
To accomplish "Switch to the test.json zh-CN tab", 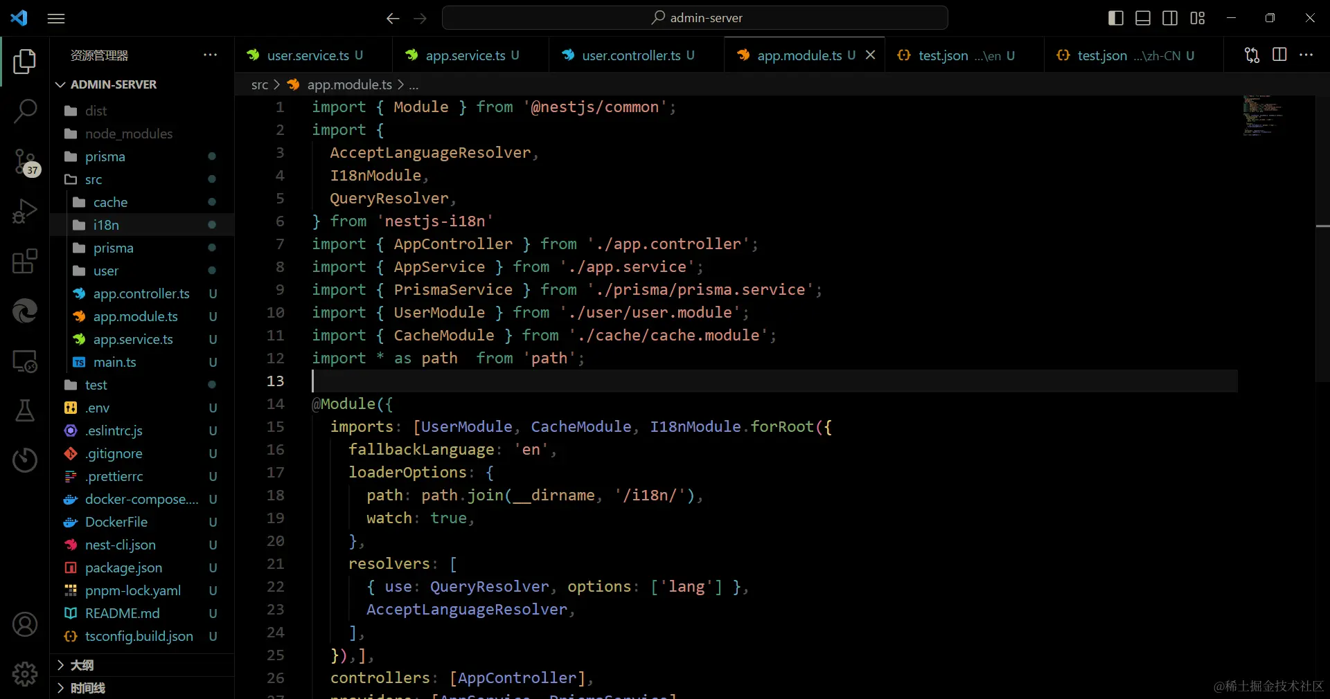I will click(1134, 55).
